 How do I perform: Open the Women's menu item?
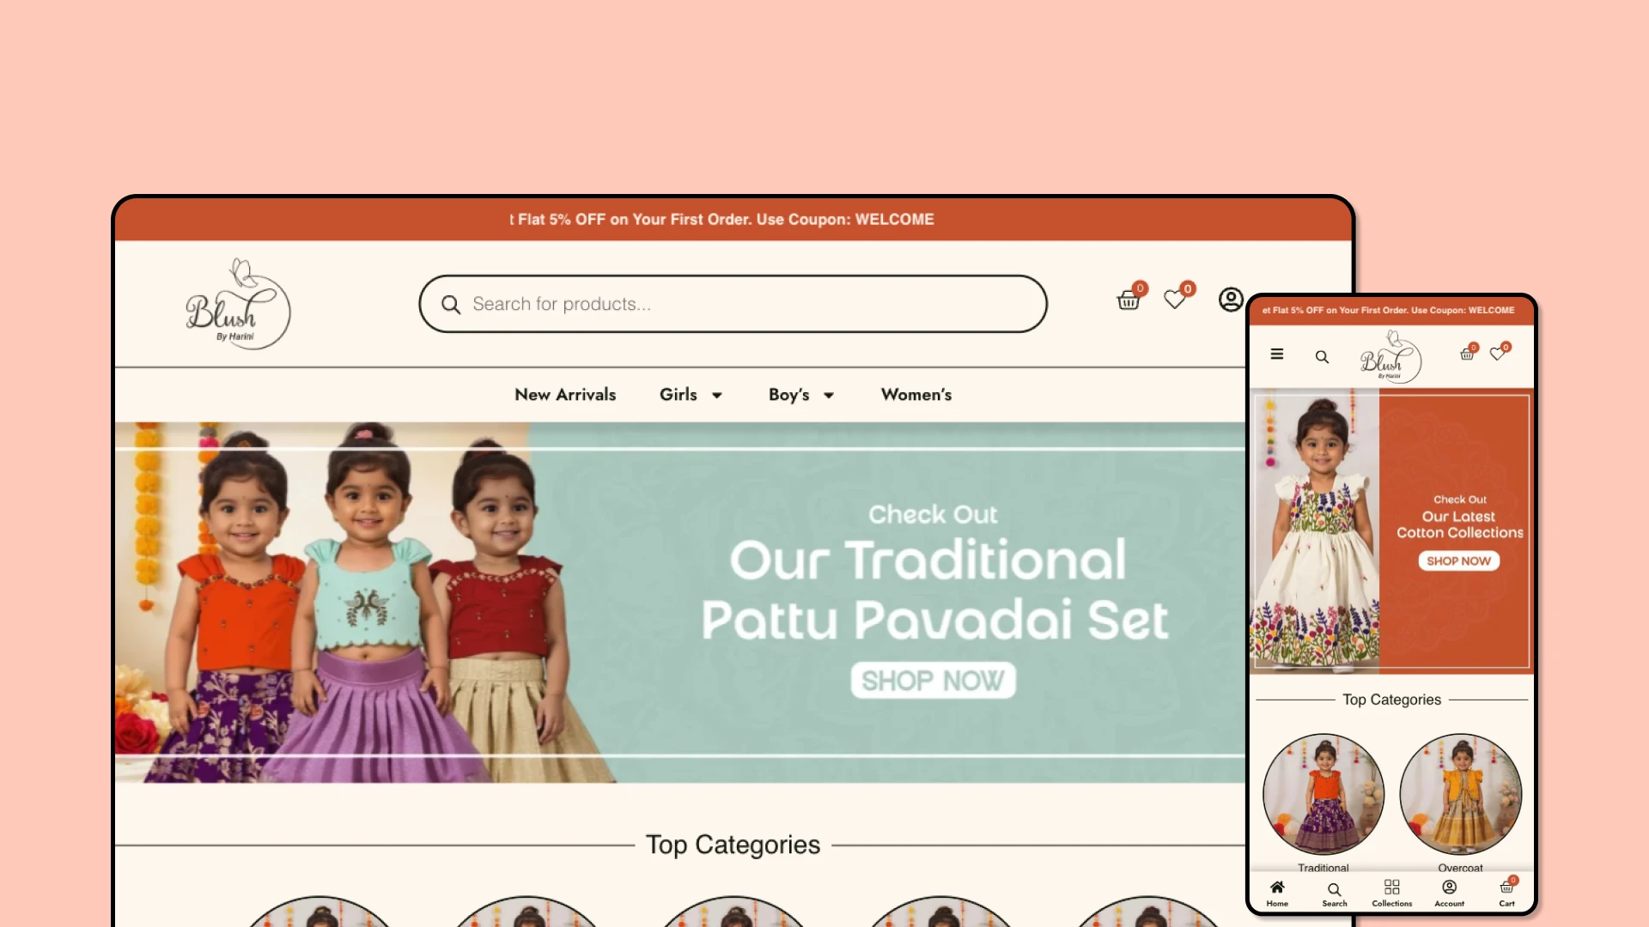click(916, 395)
